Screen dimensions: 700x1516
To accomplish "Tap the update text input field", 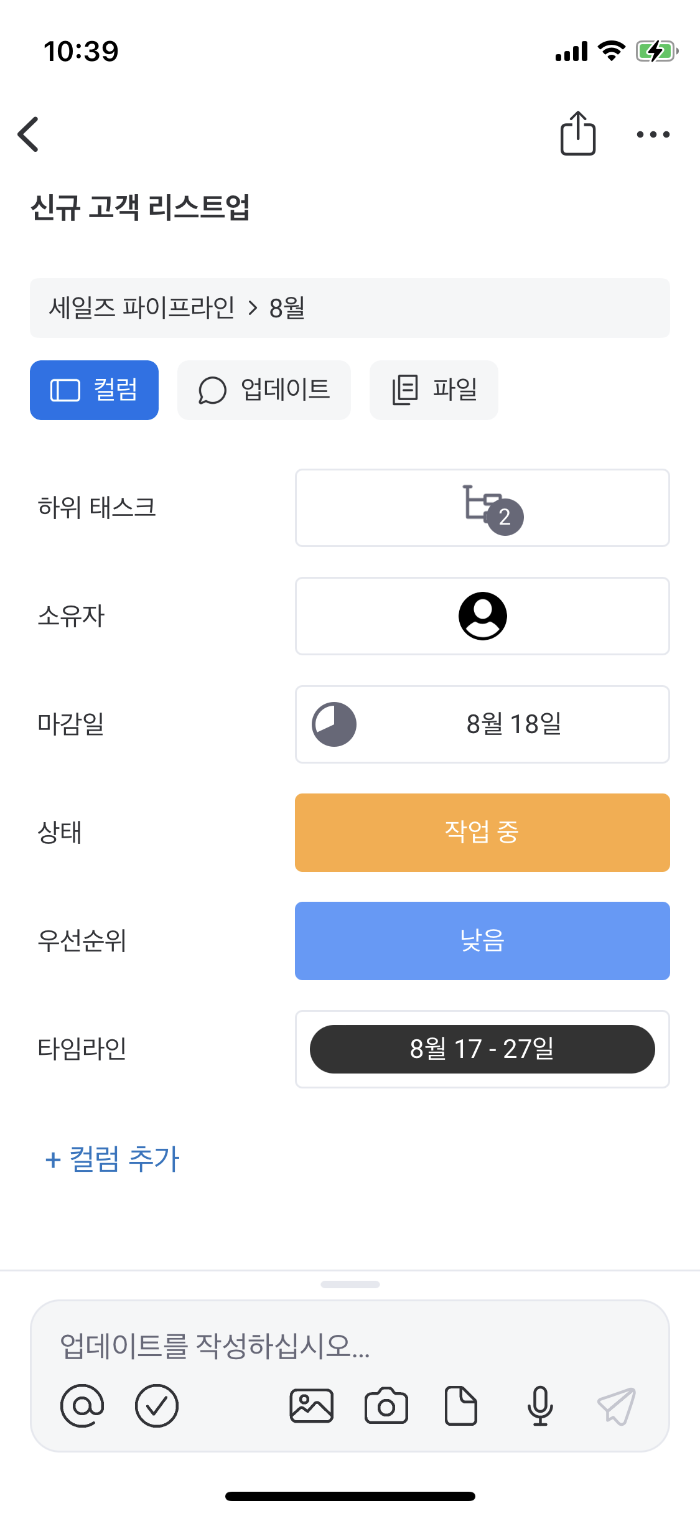I will (348, 1345).
